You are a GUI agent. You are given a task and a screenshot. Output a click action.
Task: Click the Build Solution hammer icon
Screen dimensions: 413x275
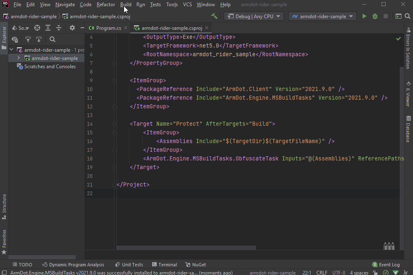[x=214, y=17]
